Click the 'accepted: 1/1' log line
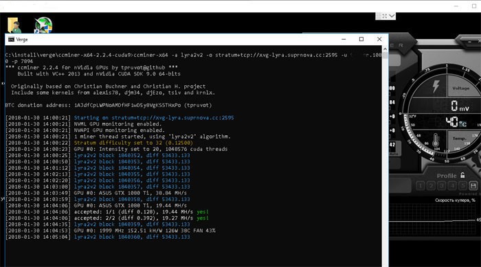The width and height of the screenshot is (481, 267). click(107, 212)
